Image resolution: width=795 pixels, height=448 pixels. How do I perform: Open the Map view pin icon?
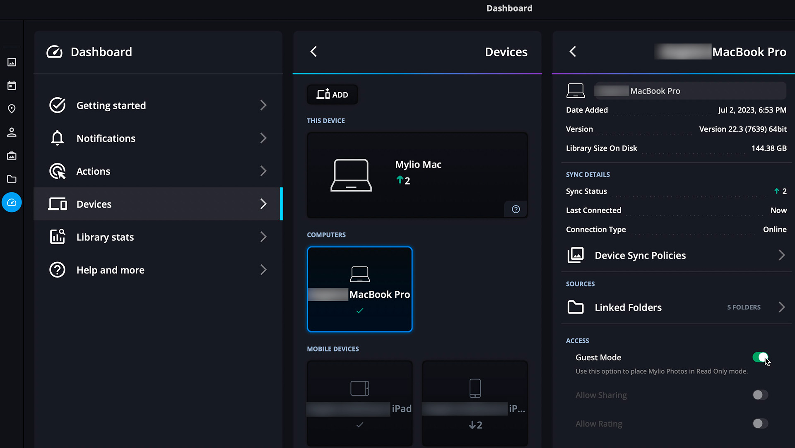(12, 109)
